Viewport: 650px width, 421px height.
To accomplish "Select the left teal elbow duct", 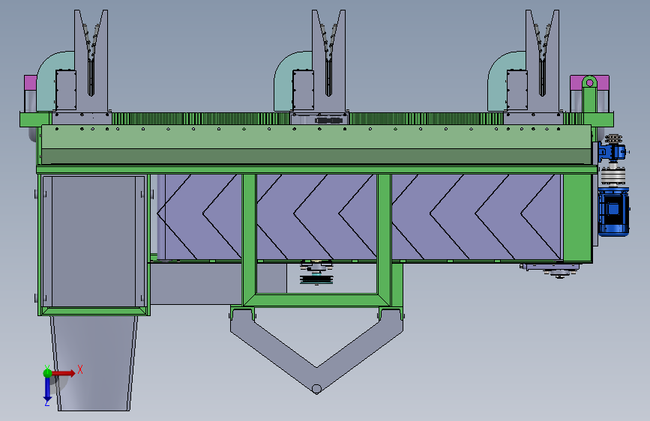I will (47, 81).
